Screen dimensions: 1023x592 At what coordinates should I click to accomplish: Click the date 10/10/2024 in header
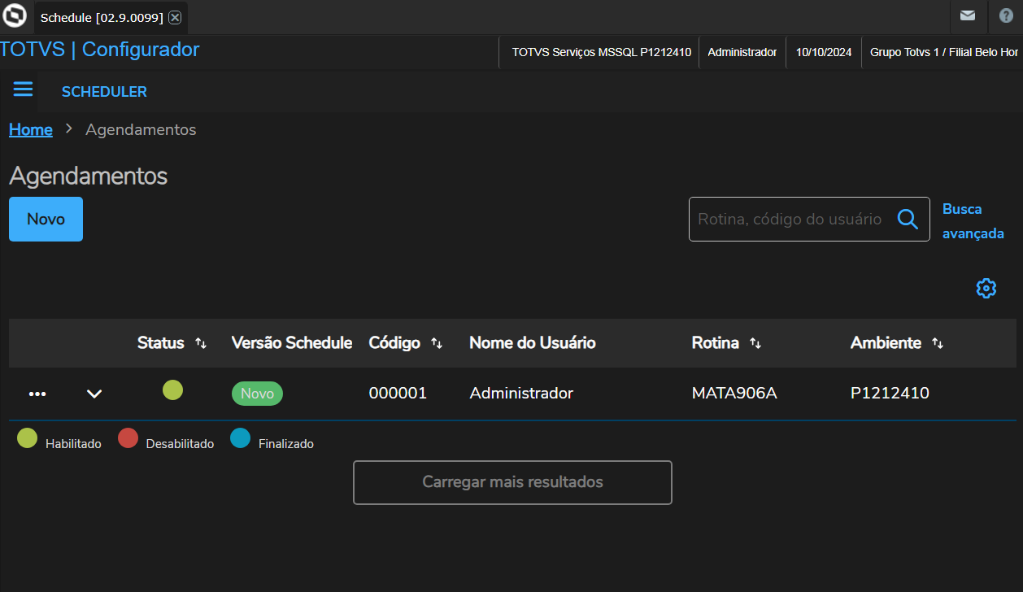click(x=824, y=52)
